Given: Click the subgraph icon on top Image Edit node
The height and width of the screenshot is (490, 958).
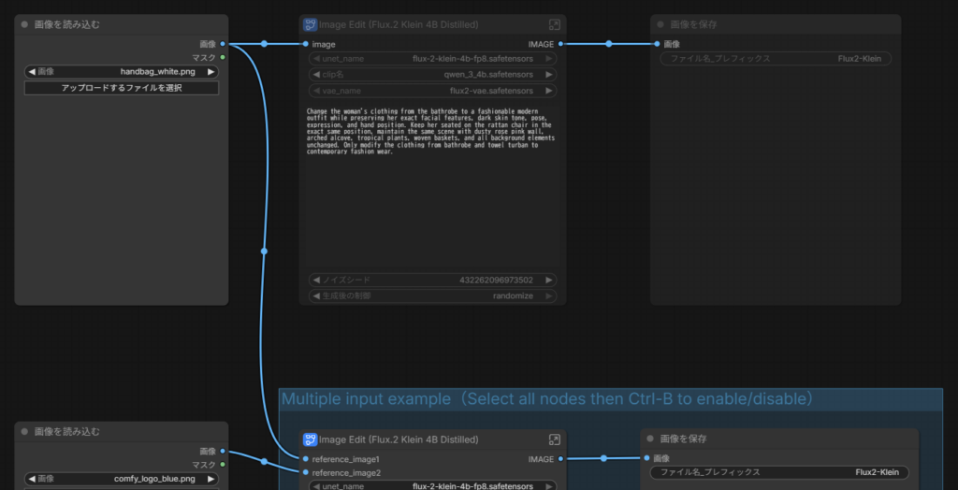Looking at the screenshot, I should tap(311, 24).
